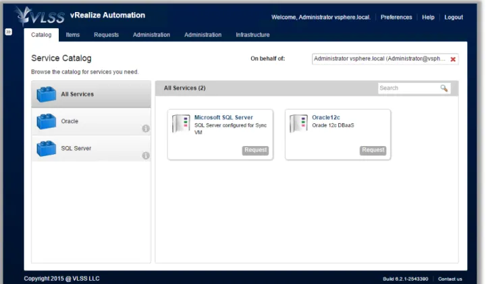Open the Microsoft SQL Server catalog item title
The image size is (486, 284).
(223, 117)
